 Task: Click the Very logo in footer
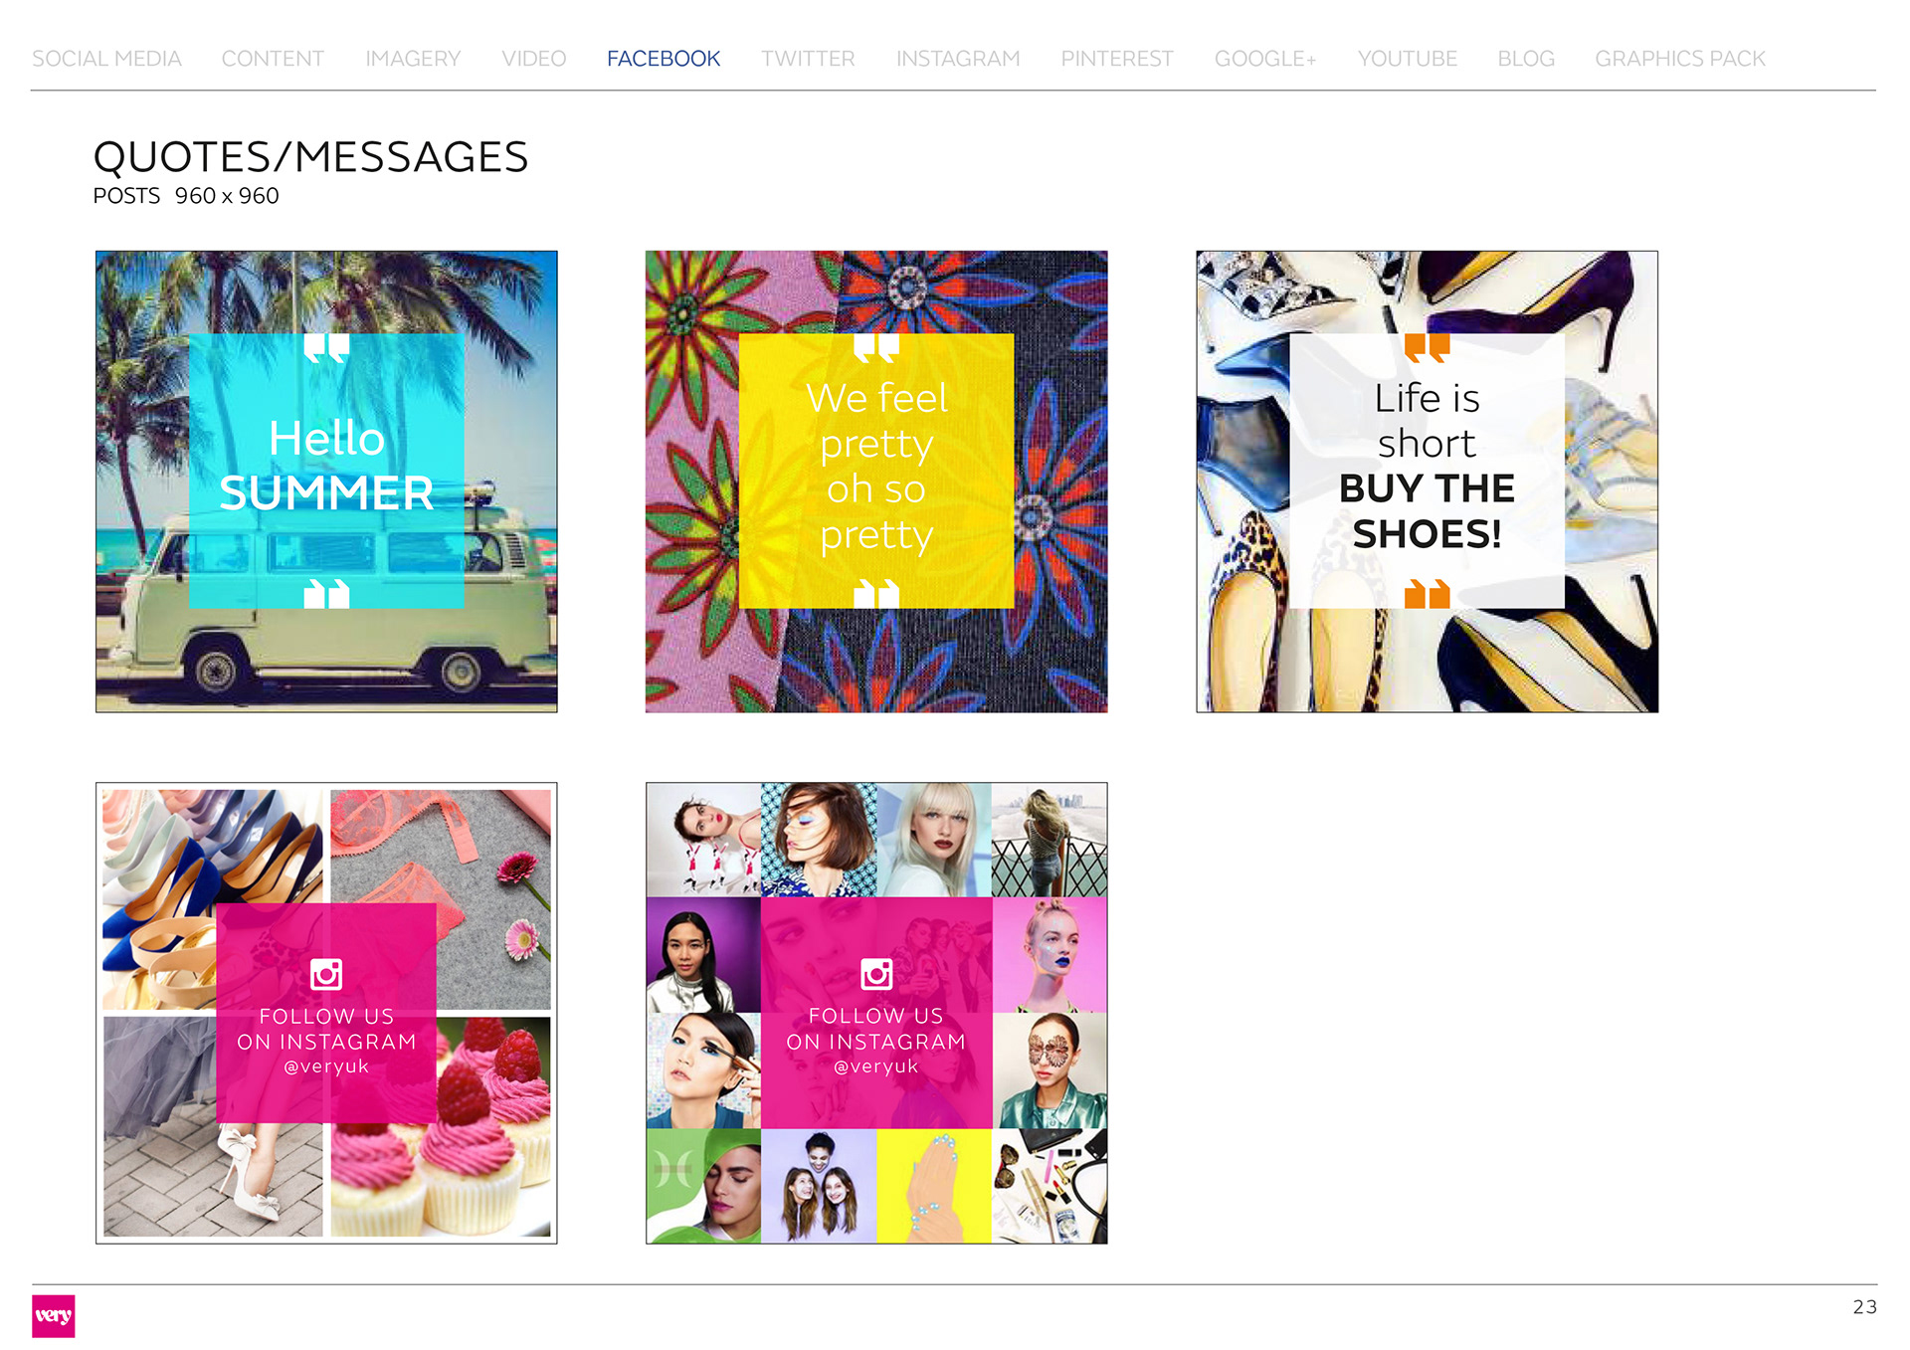point(53,1315)
